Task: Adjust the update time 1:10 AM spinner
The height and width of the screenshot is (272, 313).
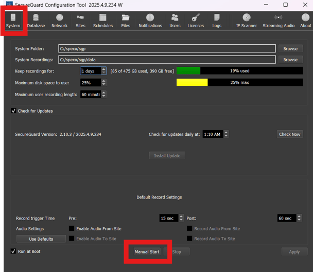Action: point(226,134)
